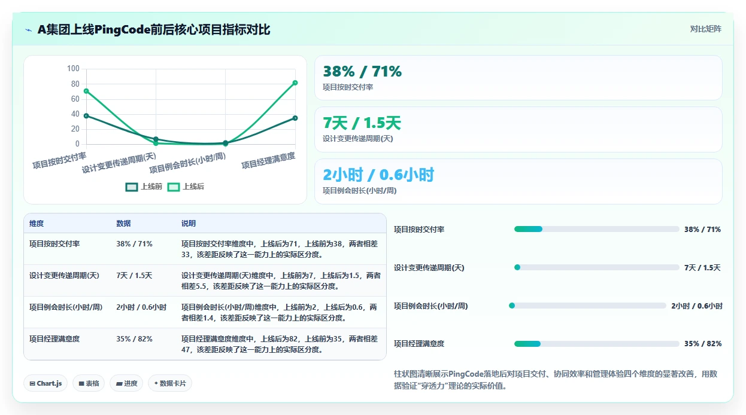
Task: Click the 表格 tag chip
Action: 89,383
